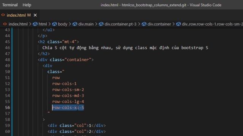243x136 pixels.
Task: Click the h2 class="mt-4" line
Action: click(58, 42)
